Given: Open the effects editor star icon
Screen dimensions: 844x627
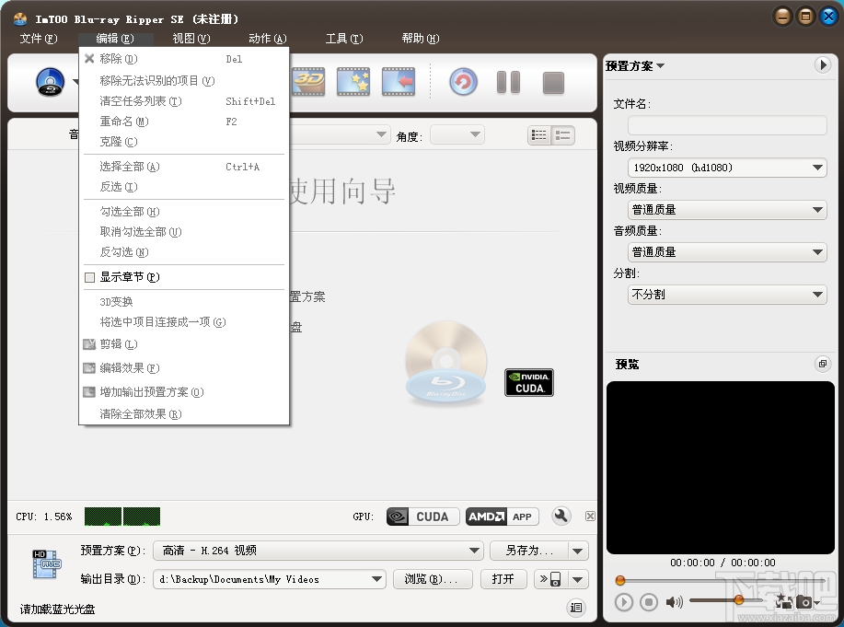Looking at the screenshot, I should [353, 82].
